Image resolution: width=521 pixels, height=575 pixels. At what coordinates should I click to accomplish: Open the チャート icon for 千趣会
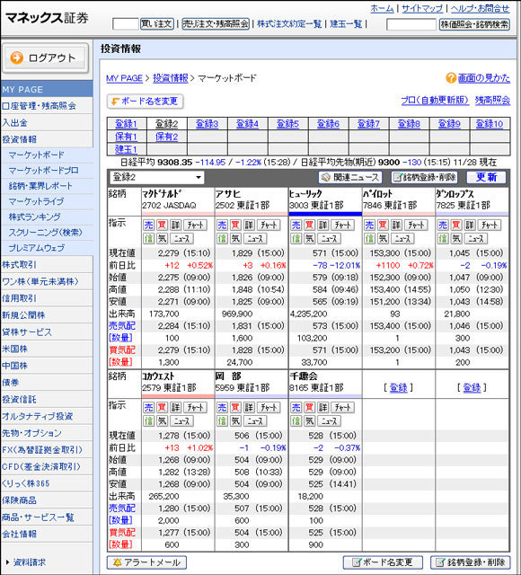point(343,407)
